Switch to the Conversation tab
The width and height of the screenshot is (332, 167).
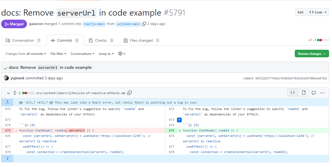[x=23, y=40]
